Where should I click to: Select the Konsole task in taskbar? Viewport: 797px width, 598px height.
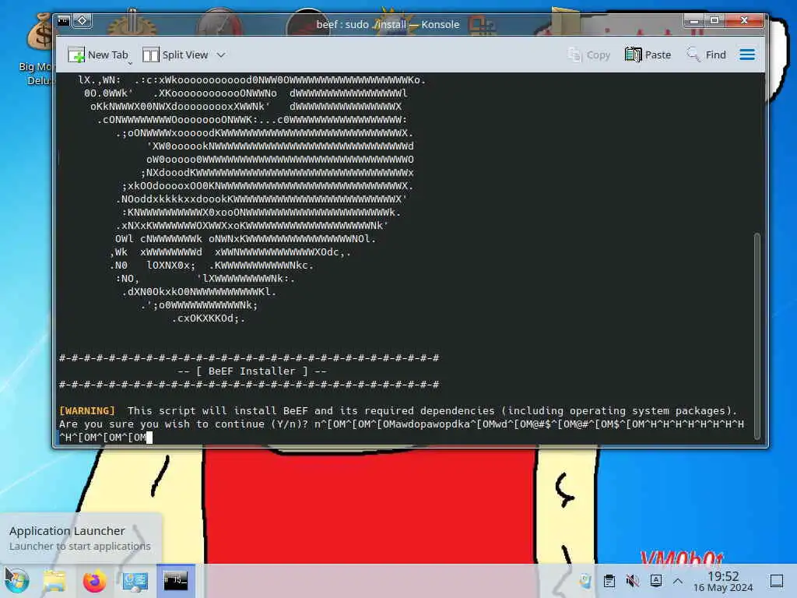click(x=175, y=580)
